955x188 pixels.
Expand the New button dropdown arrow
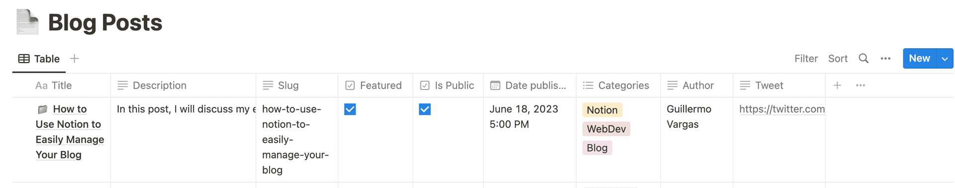945,59
